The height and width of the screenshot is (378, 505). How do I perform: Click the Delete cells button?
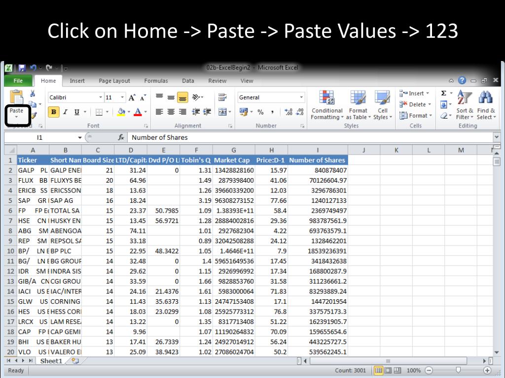[x=415, y=104]
